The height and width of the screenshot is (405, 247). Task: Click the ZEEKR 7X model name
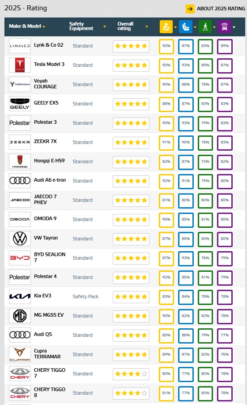45,141
